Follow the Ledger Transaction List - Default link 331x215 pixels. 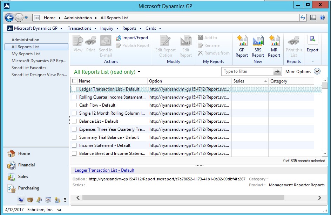click(104, 170)
